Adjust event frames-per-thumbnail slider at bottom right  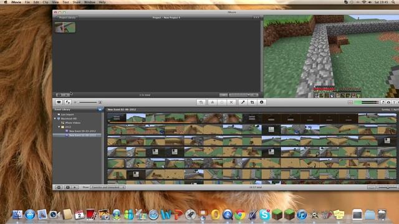pos(387,187)
